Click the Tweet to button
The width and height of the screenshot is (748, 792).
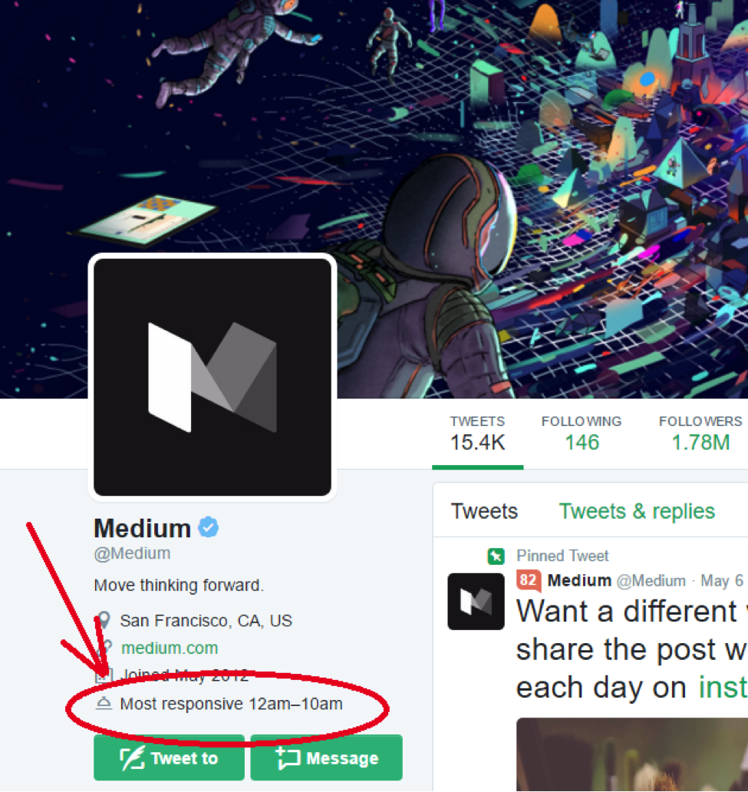coord(169,757)
